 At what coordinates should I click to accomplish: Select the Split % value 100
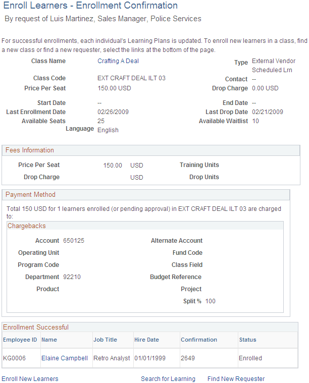[x=210, y=301]
